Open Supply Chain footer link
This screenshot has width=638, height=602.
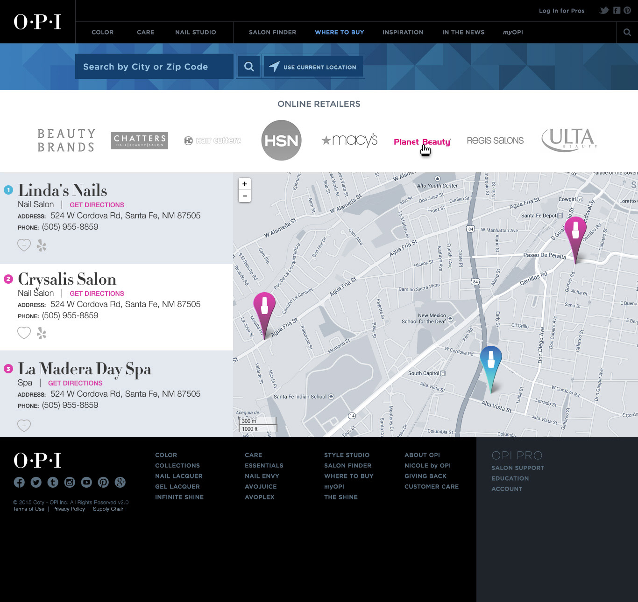pyautogui.click(x=109, y=509)
